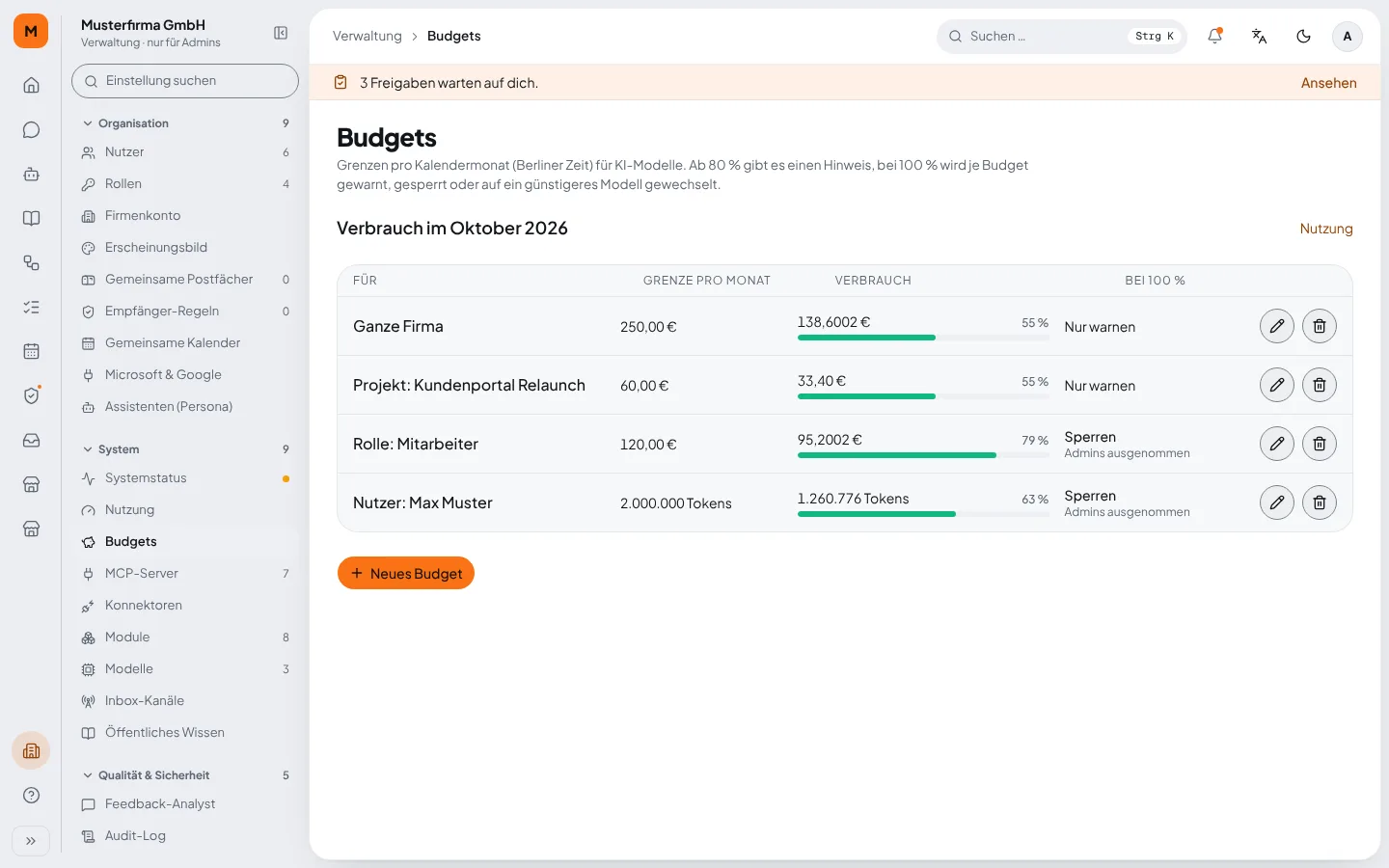
Task: Open MCP-Server in the sidebar
Action: pos(185,574)
